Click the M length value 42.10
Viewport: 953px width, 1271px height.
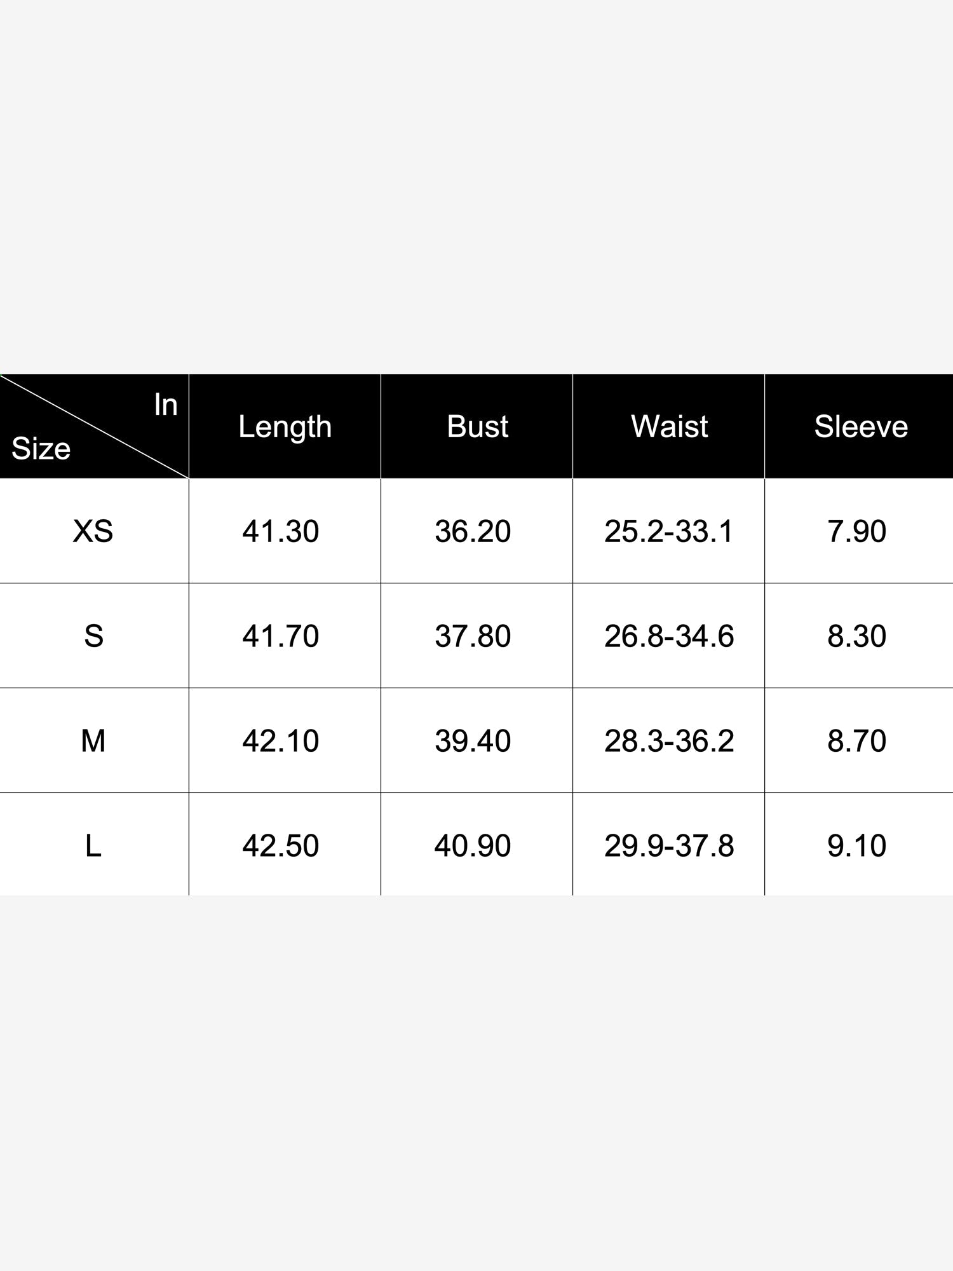click(x=280, y=741)
